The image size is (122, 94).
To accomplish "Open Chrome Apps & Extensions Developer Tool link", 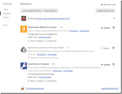I will tap(53, 18).
